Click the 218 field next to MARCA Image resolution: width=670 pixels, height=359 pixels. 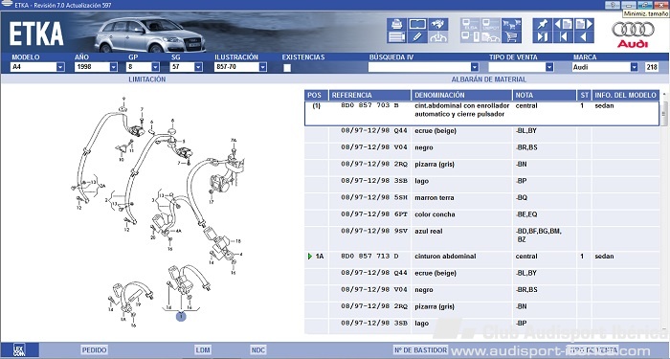(x=652, y=67)
